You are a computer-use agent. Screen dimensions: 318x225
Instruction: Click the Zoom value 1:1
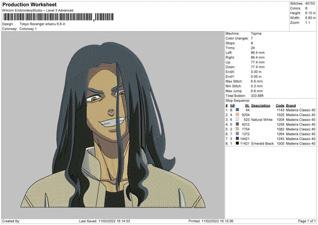(307, 22)
